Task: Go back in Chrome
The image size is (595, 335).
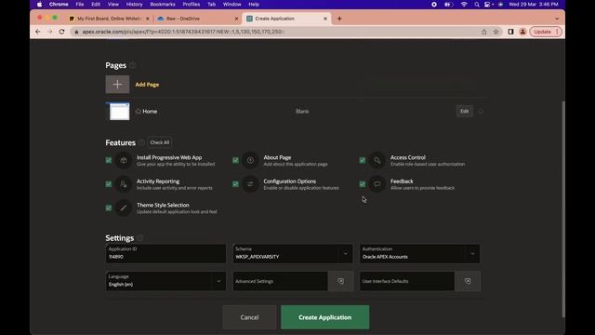Action: [x=37, y=32]
